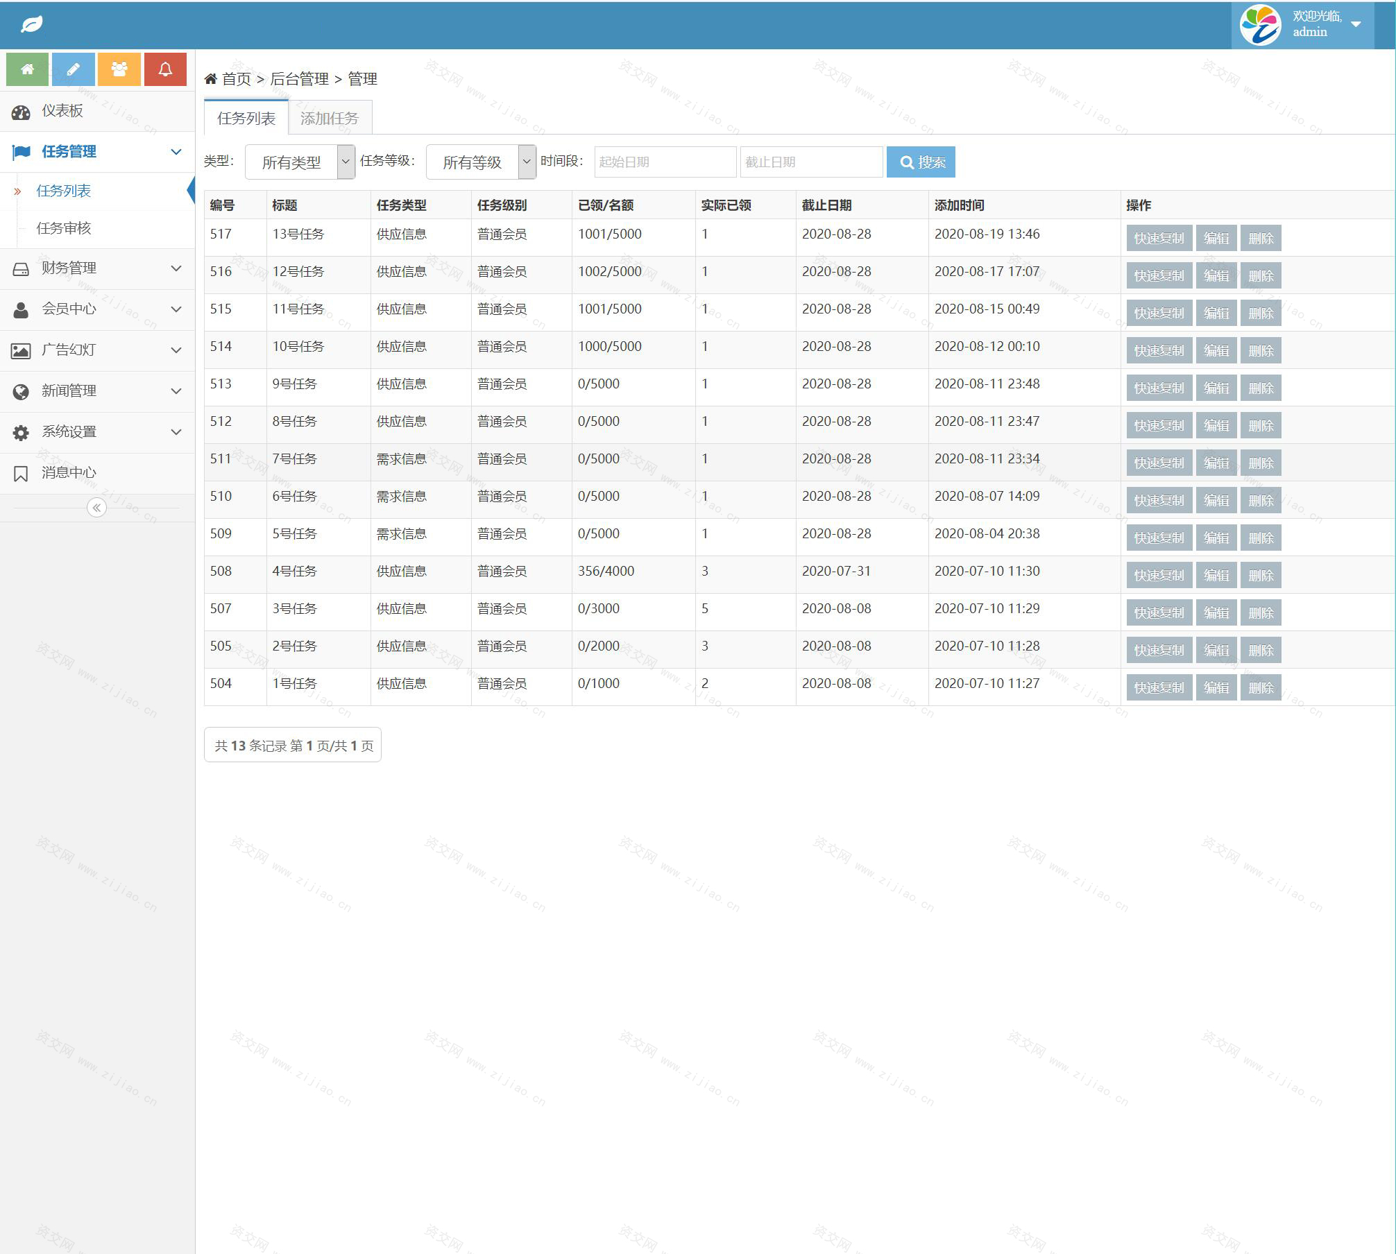Click the 2020-08-19 13:46 added time

(987, 234)
